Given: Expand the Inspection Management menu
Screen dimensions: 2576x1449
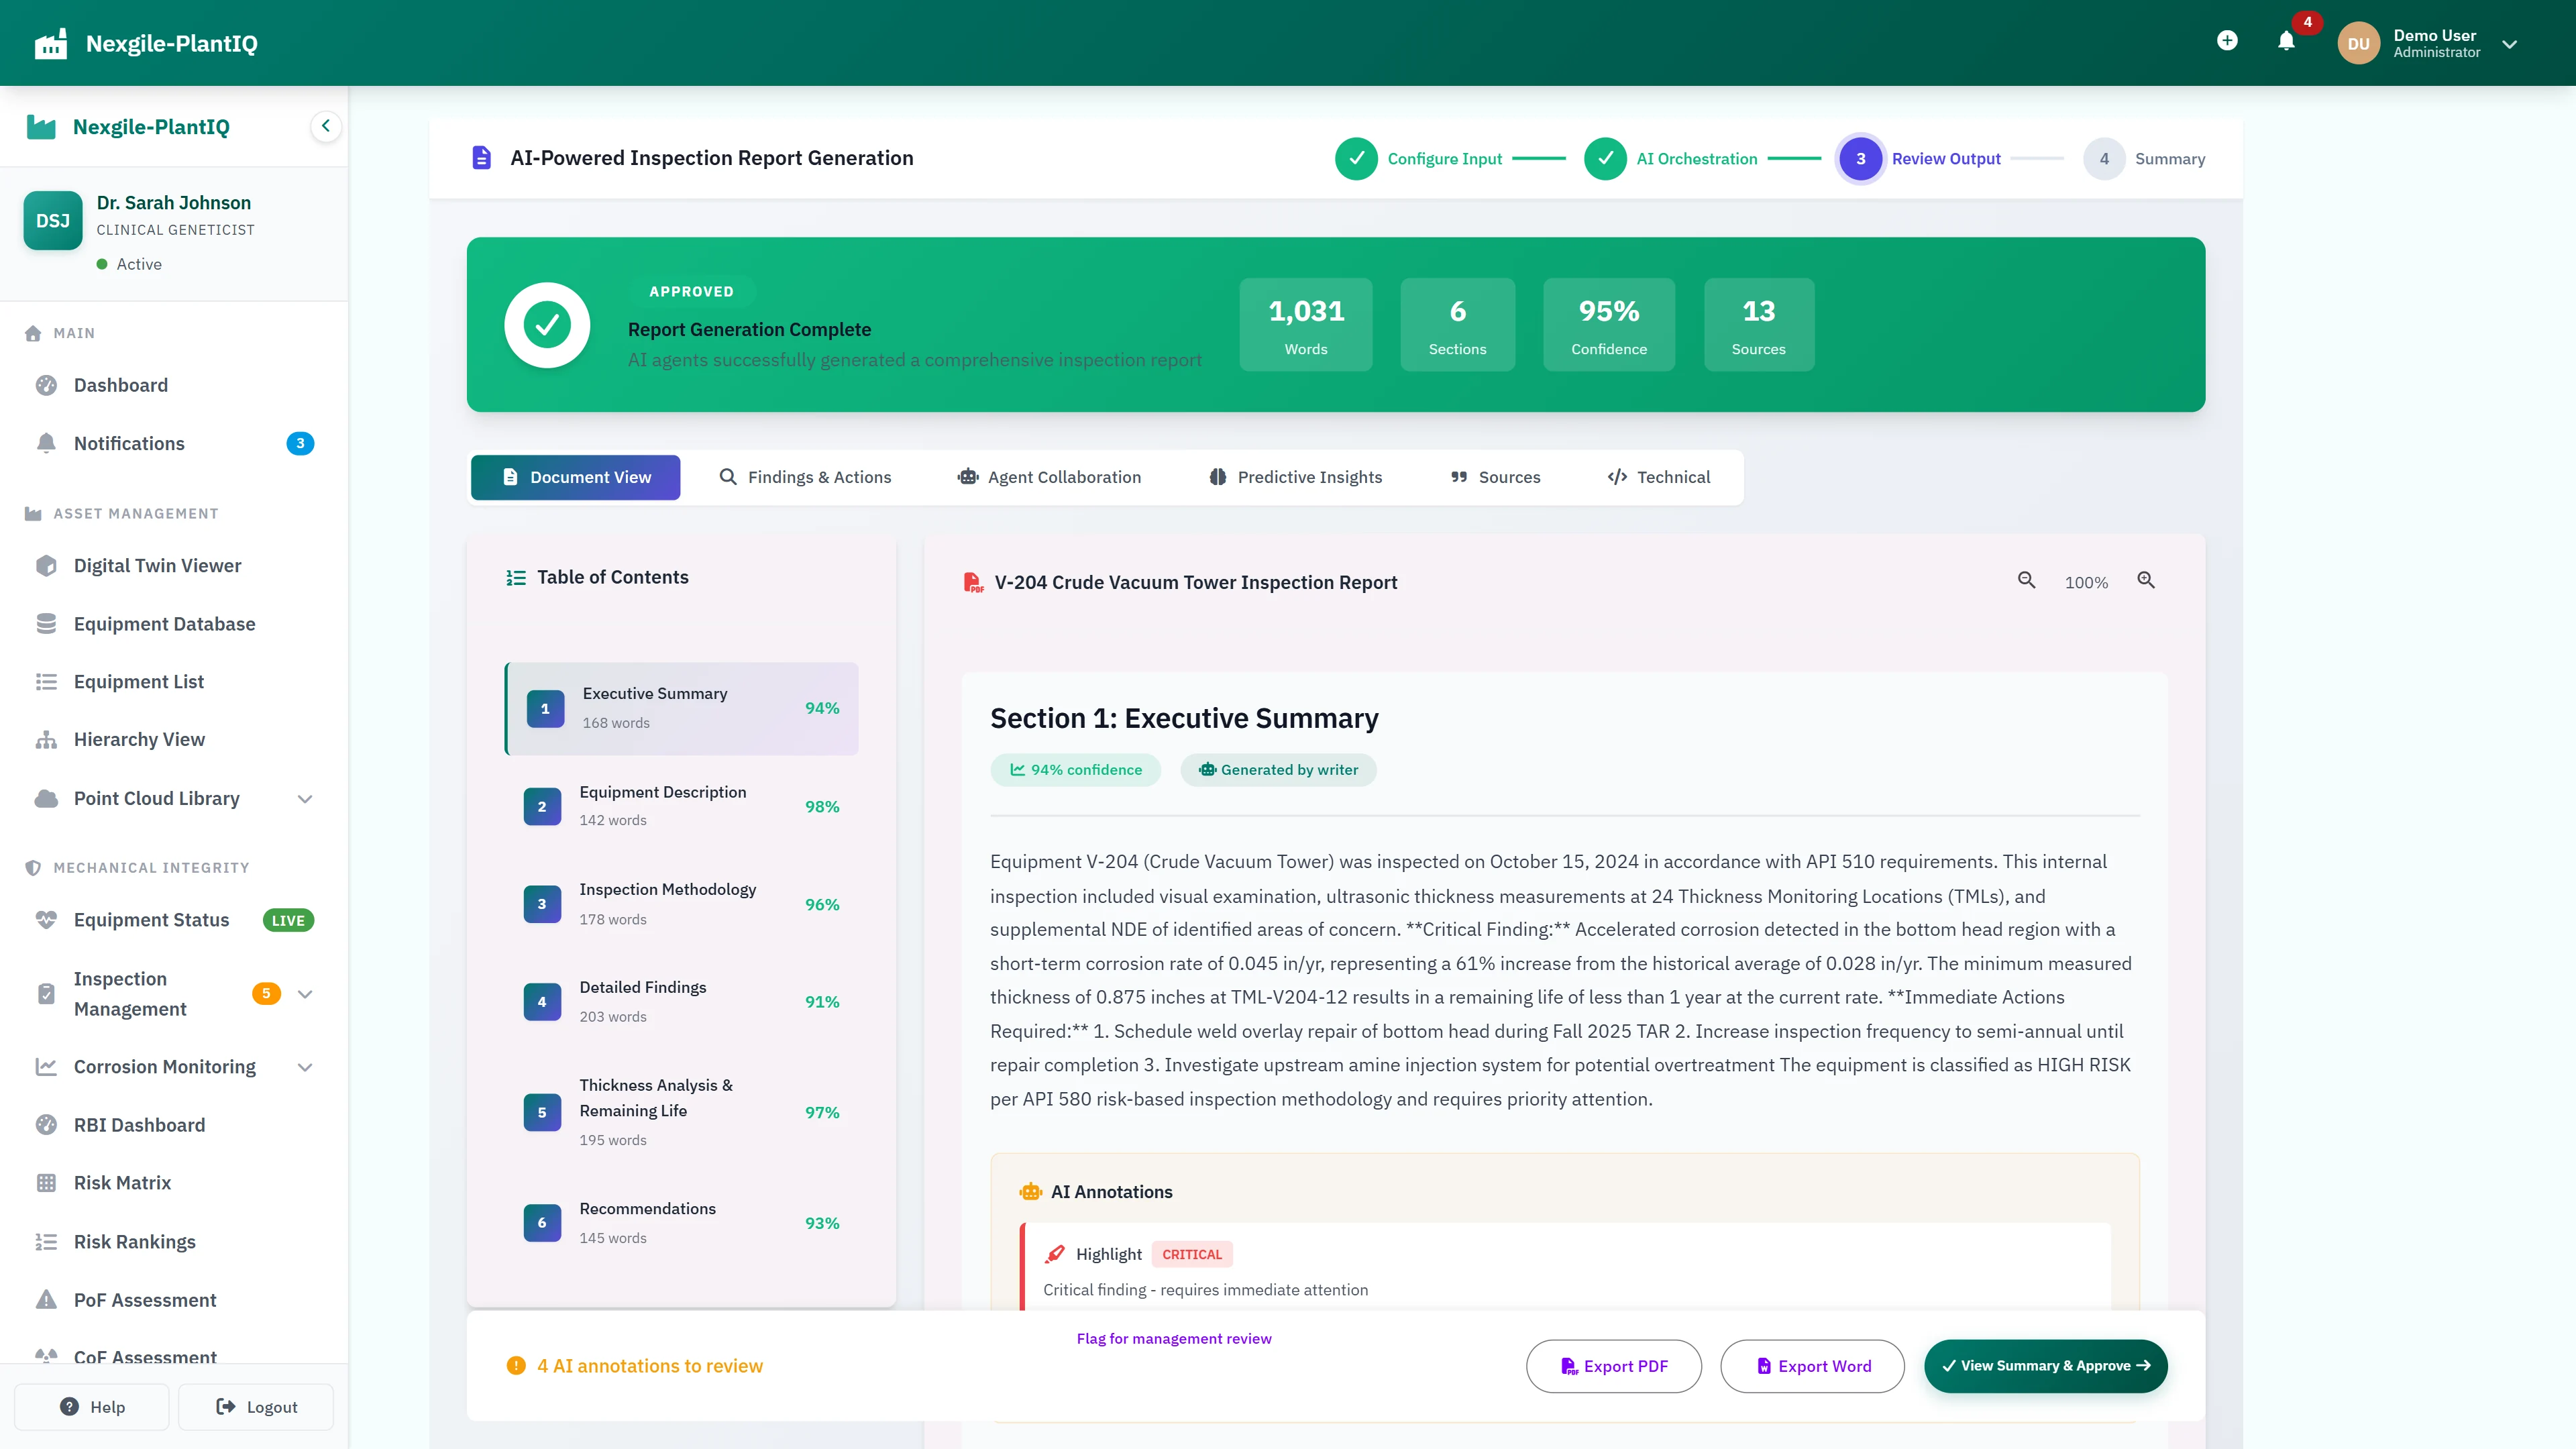Looking at the screenshot, I should 305,993.
